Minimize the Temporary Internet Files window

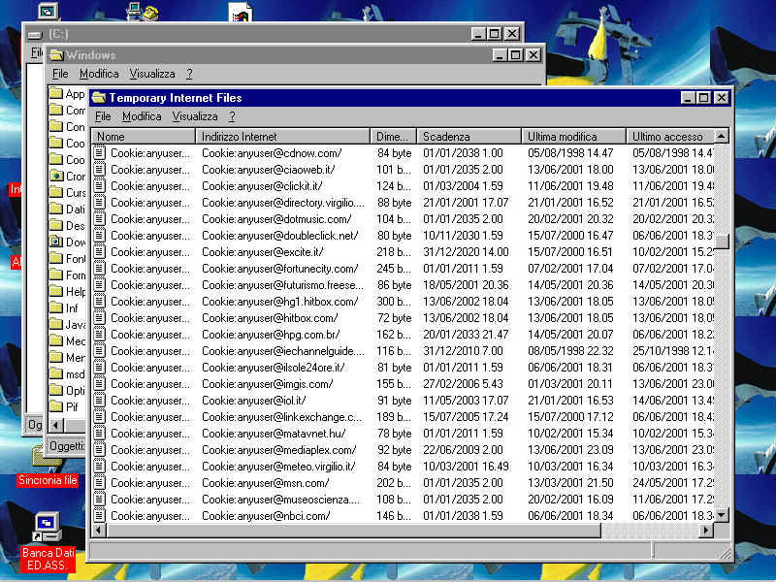pyautogui.click(x=688, y=98)
